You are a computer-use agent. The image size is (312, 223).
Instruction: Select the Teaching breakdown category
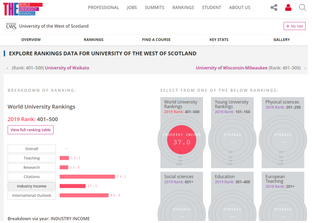(32, 158)
